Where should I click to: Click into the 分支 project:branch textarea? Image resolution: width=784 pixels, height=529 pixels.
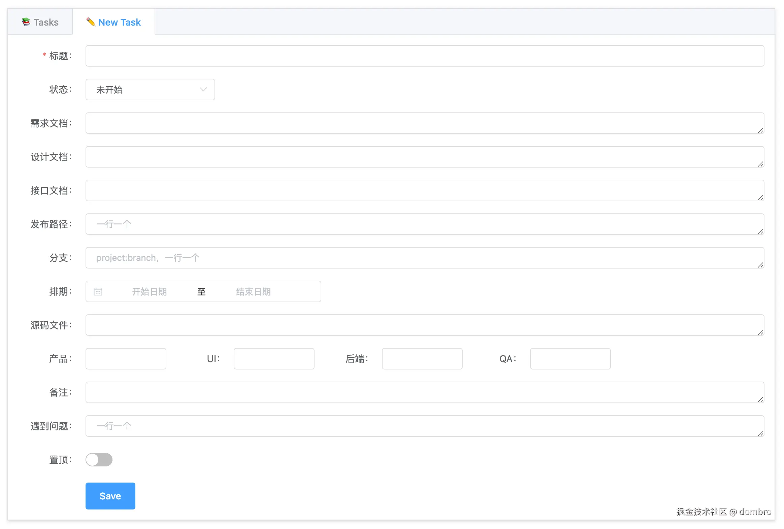click(x=424, y=258)
